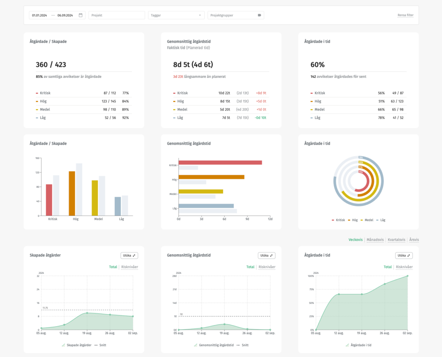Click the calendar icon in date range filter
This screenshot has width=442, height=357.
pos(80,15)
